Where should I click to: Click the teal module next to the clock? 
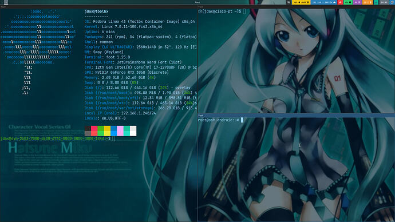[376, 2]
